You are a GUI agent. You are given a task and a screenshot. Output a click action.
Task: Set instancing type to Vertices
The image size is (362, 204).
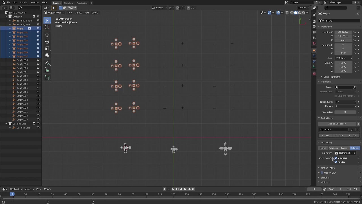[x=333, y=148]
